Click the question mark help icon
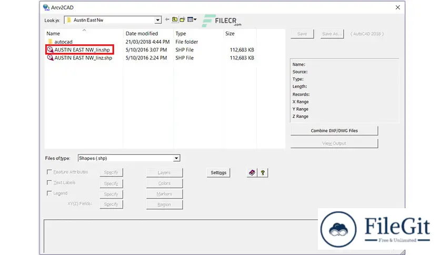440x255 pixels. (x=263, y=172)
